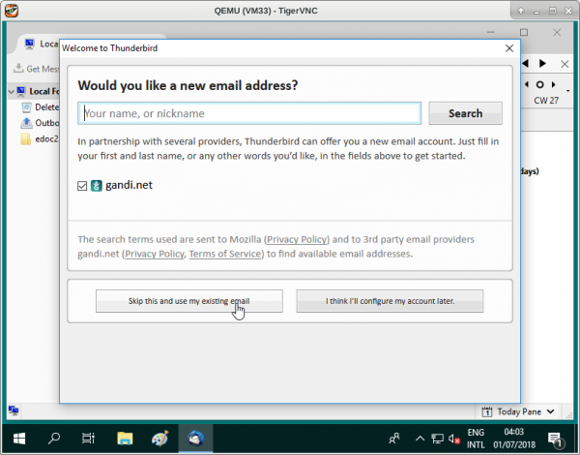
Task: Check the gandi.net provider checkbox
Action: coord(82,186)
